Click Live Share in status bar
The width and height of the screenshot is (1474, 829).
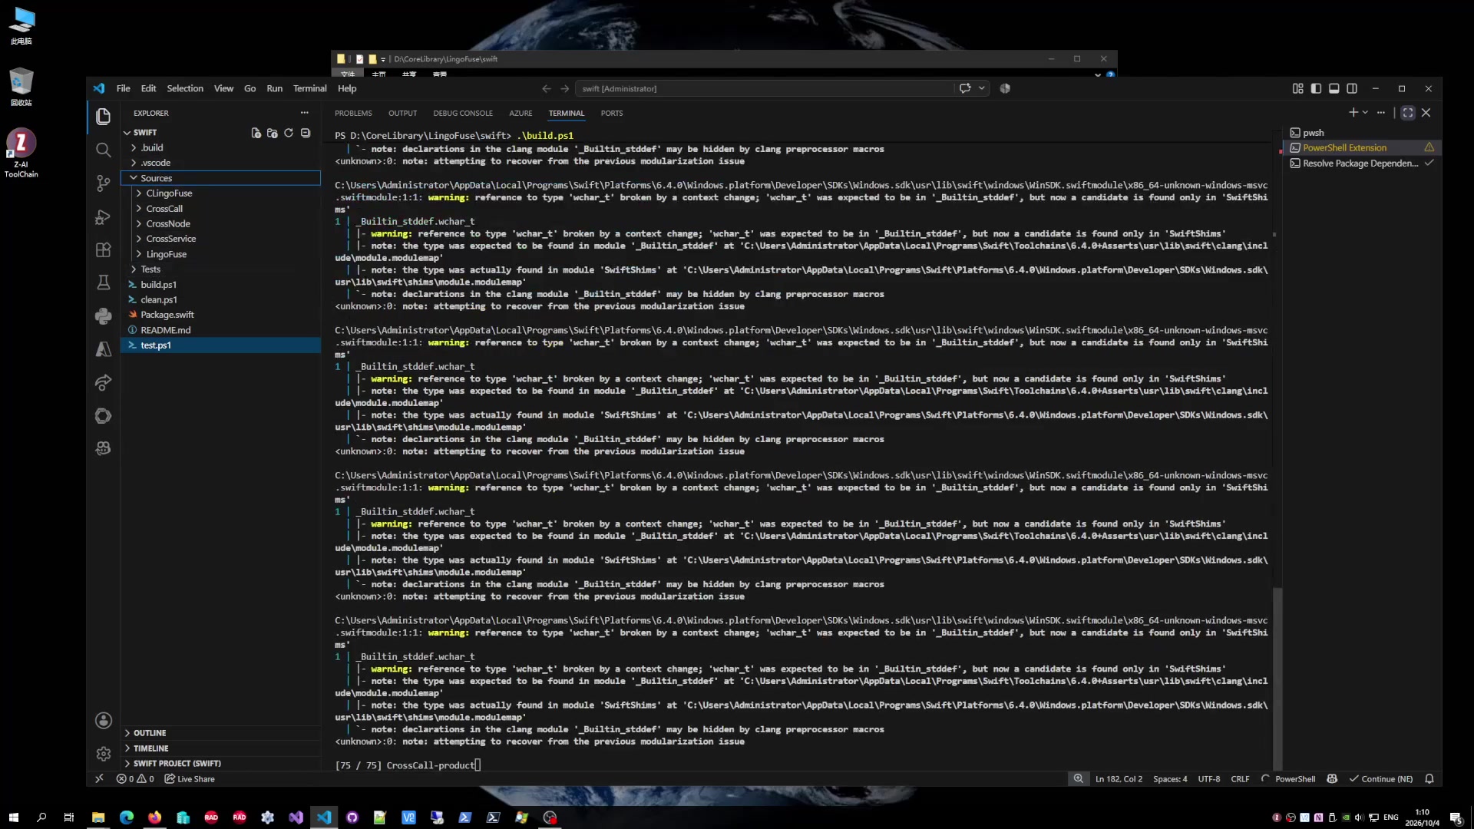point(190,779)
